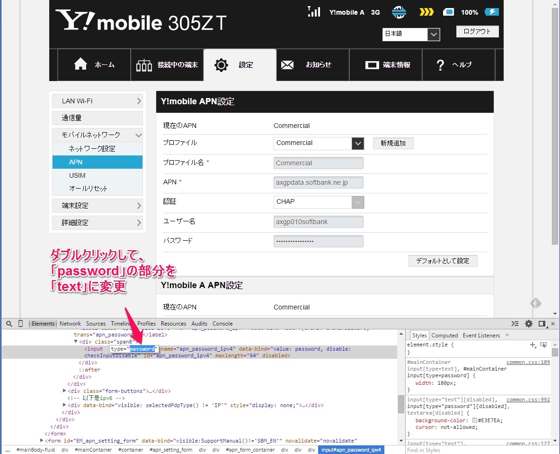Click the #E3E7EA background color swatch
560x454 pixels.
(x=475, y=420)
